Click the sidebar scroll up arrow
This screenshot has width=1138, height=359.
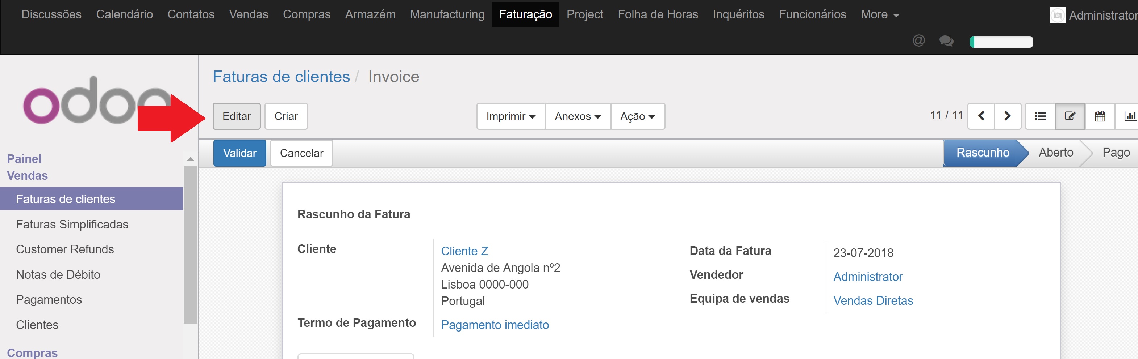(191, 159)
